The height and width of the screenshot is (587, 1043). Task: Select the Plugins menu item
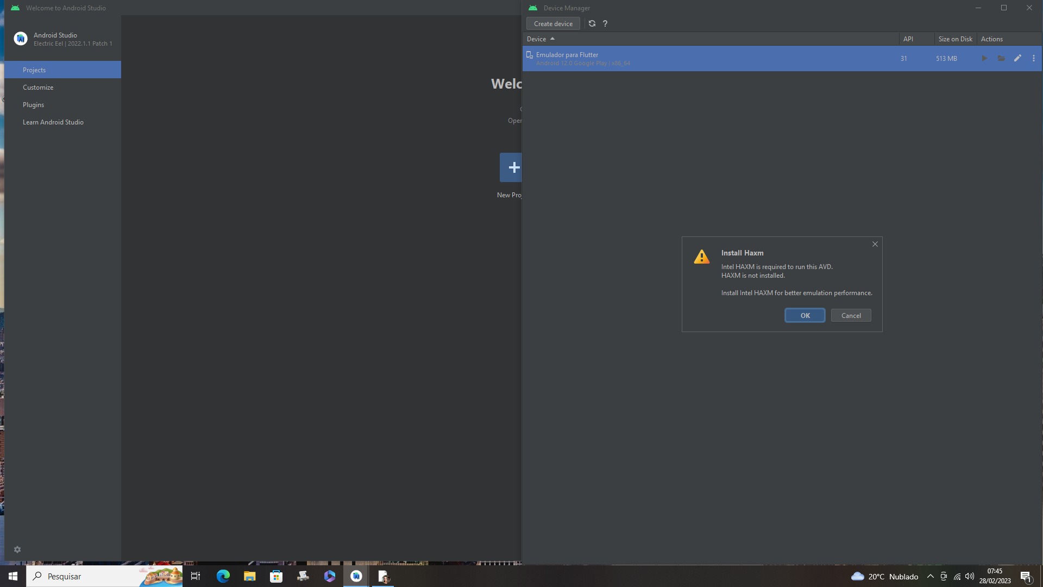coord(33,104)
